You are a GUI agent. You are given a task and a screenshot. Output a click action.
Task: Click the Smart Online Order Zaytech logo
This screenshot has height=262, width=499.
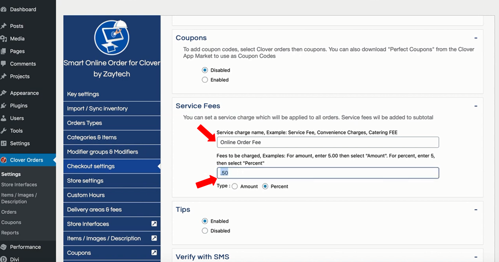coord(112,38)
